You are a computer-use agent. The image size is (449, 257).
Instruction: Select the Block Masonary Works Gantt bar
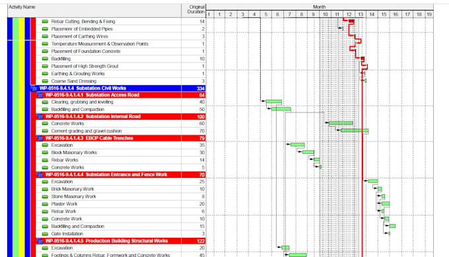coord(308,152)
